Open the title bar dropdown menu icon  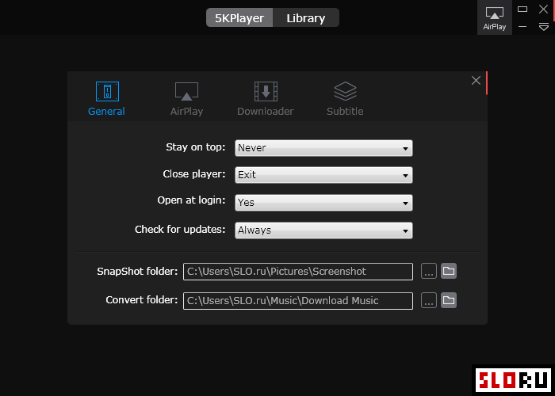[544, 27]
